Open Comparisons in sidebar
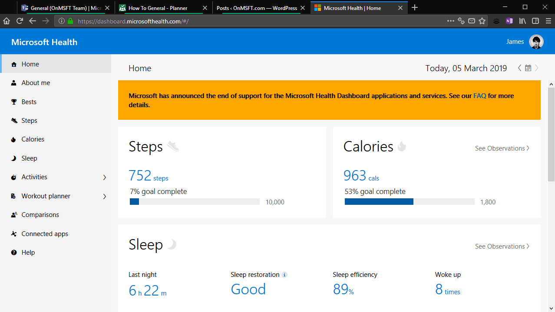Viewport: 555px width, 312px height. 56,215
